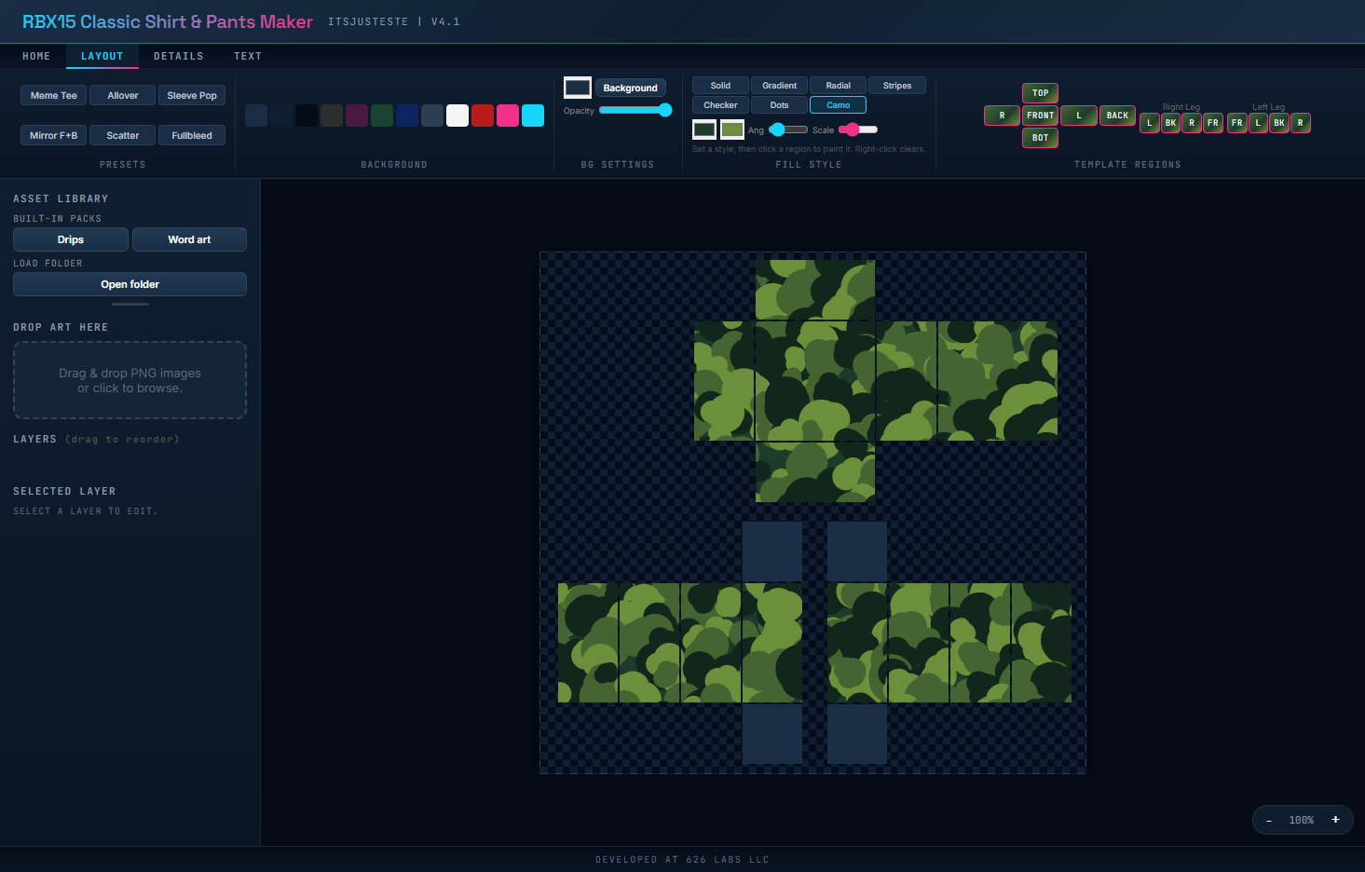Zoom in with the plus button

(x=1335, y=820)
